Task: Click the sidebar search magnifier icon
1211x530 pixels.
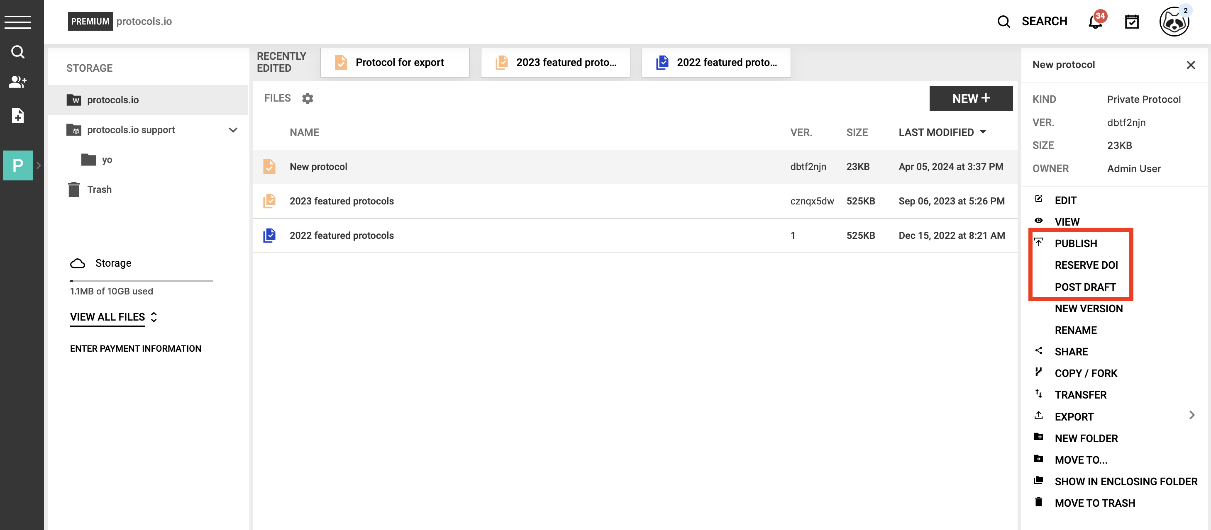Action: (x=18, y=52)
